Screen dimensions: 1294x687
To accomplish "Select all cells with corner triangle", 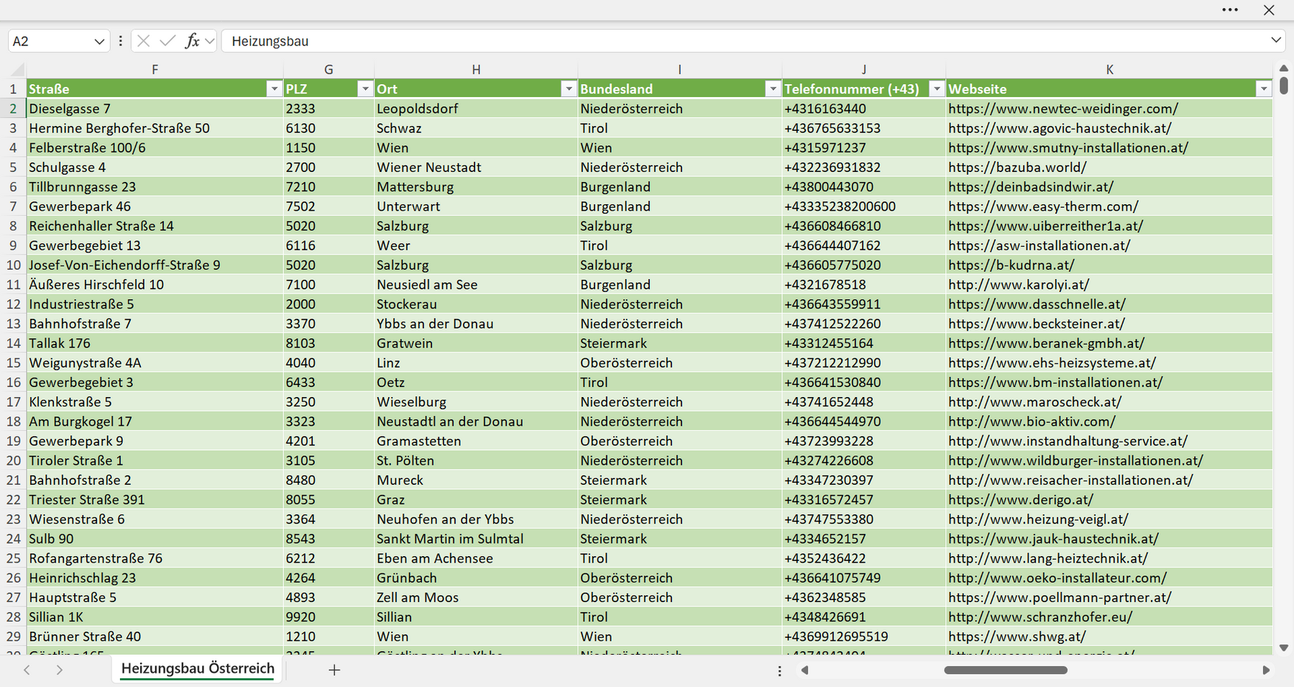I will click(x=17, y=70).
